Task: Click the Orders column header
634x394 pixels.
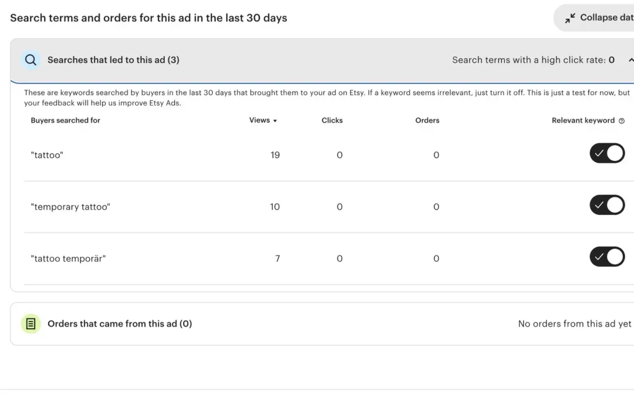Action: 427,120
